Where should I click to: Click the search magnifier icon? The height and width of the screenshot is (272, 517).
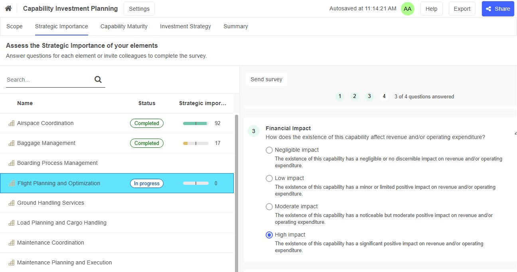(x=98, y=80)
